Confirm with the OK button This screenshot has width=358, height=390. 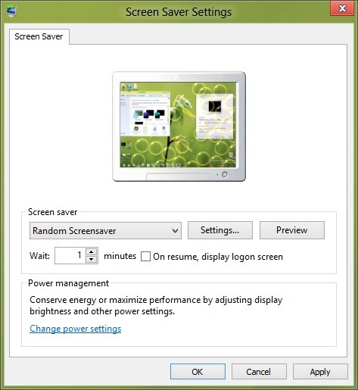198,372
